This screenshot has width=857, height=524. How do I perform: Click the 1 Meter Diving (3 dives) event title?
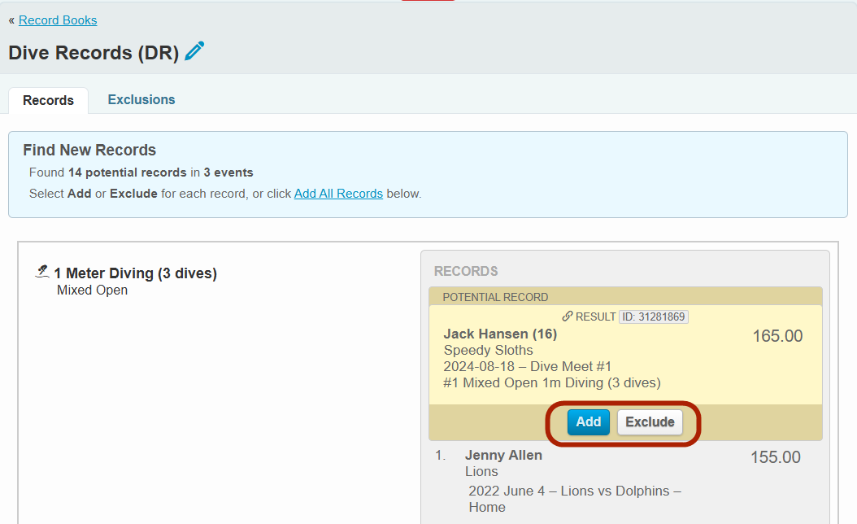click(x=135, y=273)
